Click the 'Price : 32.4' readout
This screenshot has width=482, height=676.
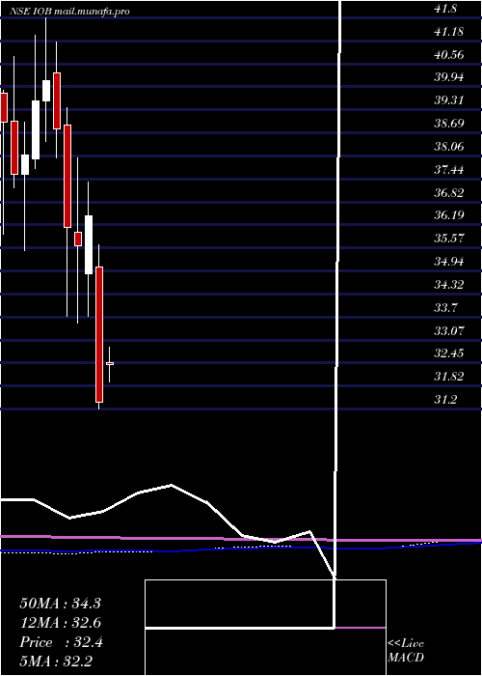point(61,642)
